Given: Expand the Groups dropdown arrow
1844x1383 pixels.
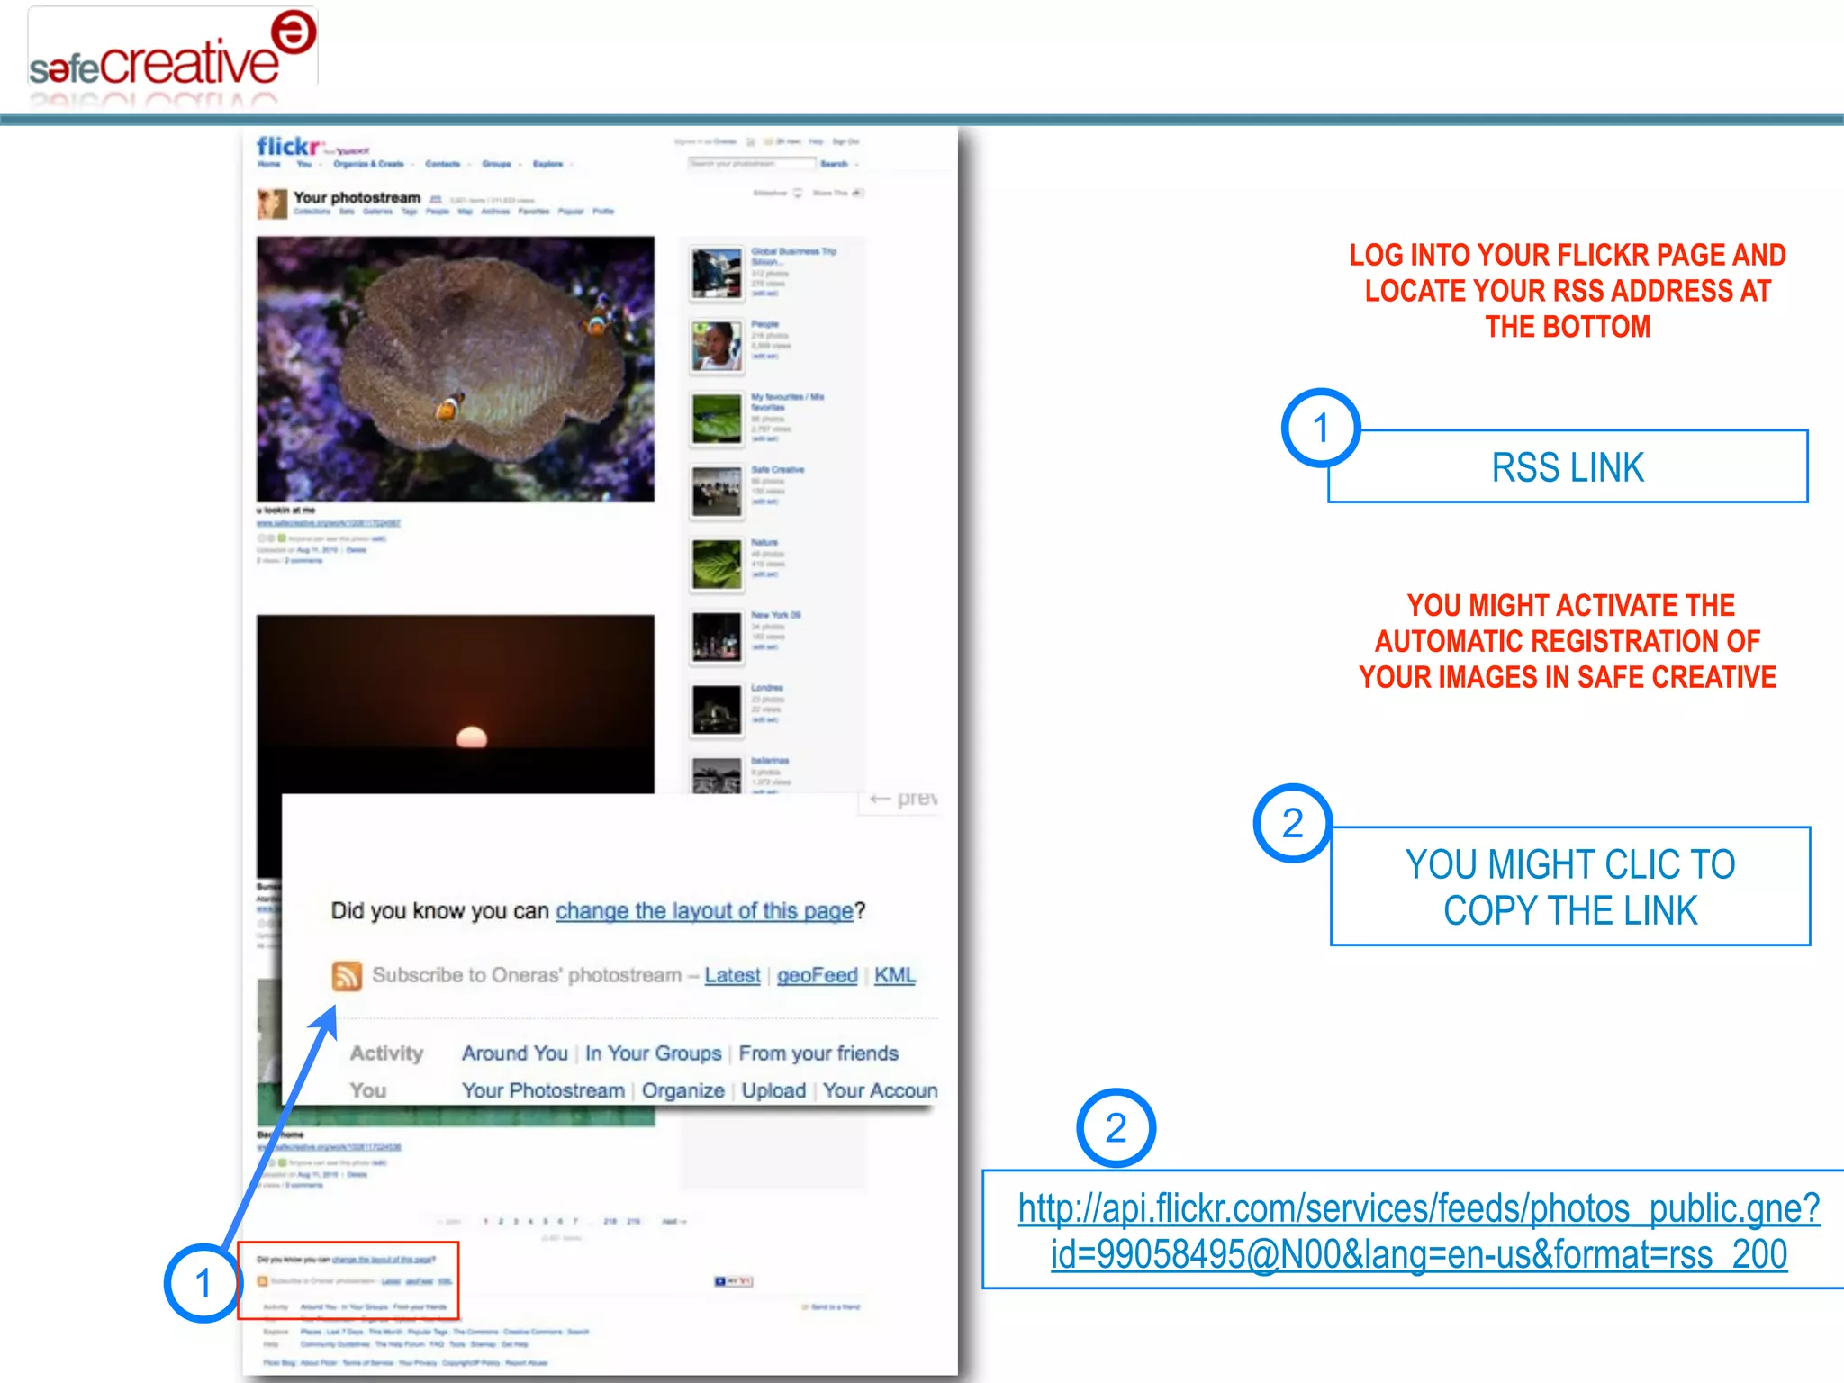Looking at the screenshot, I should [x=520, y=165].
